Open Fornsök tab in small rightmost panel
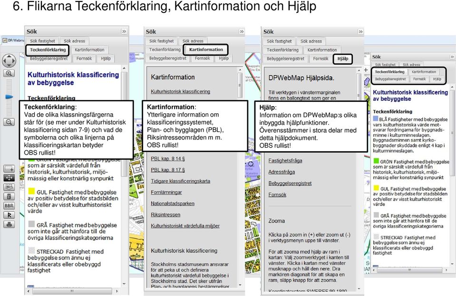This screenshot has width=456, height=296. [419, 79]
